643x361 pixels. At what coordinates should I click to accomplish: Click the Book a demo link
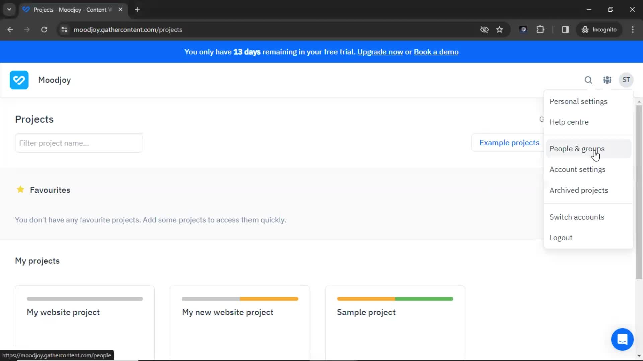coord(436,52)
